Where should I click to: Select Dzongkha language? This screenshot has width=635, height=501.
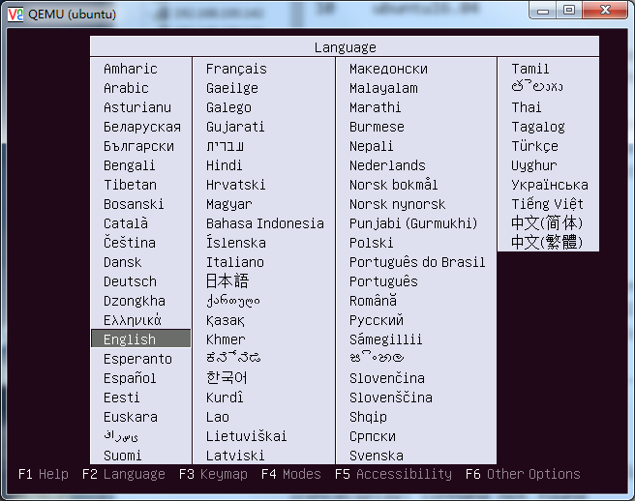pyautogui.click(x=135, y=301)
